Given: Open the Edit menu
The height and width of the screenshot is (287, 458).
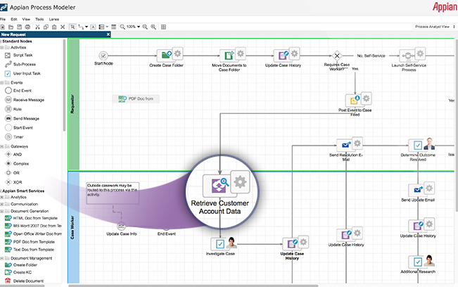Looking at the screenshot, I should (14, 19).
